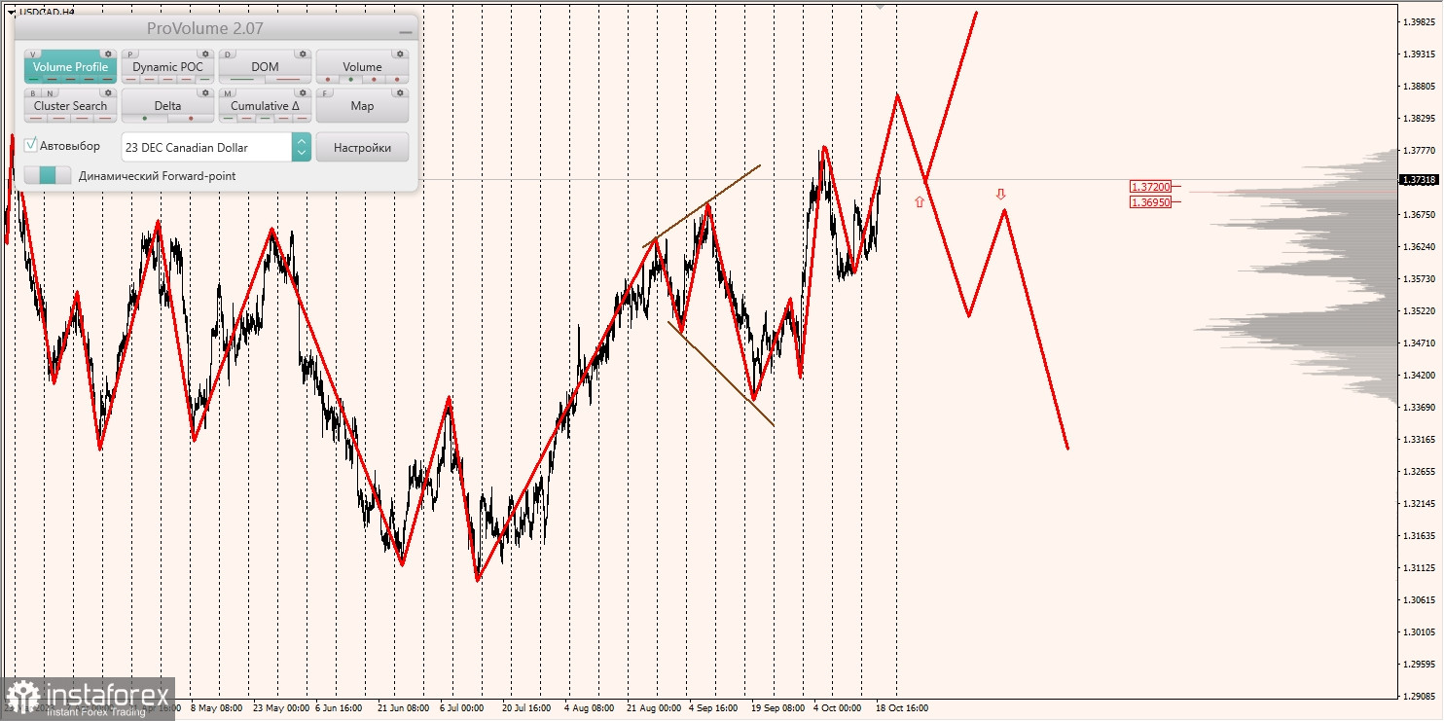Click the P hotkey tag on Dynamic POC
The image size is (1444, 721).
[x=130, y=54]
